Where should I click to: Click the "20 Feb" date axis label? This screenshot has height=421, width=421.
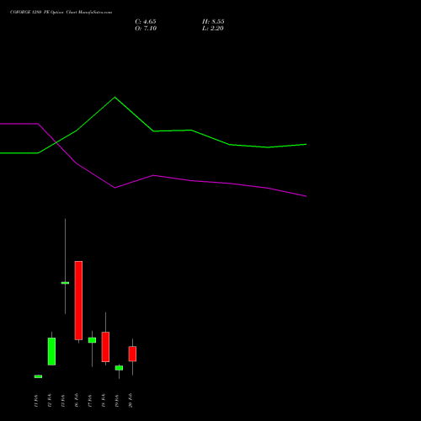[131, 400]
